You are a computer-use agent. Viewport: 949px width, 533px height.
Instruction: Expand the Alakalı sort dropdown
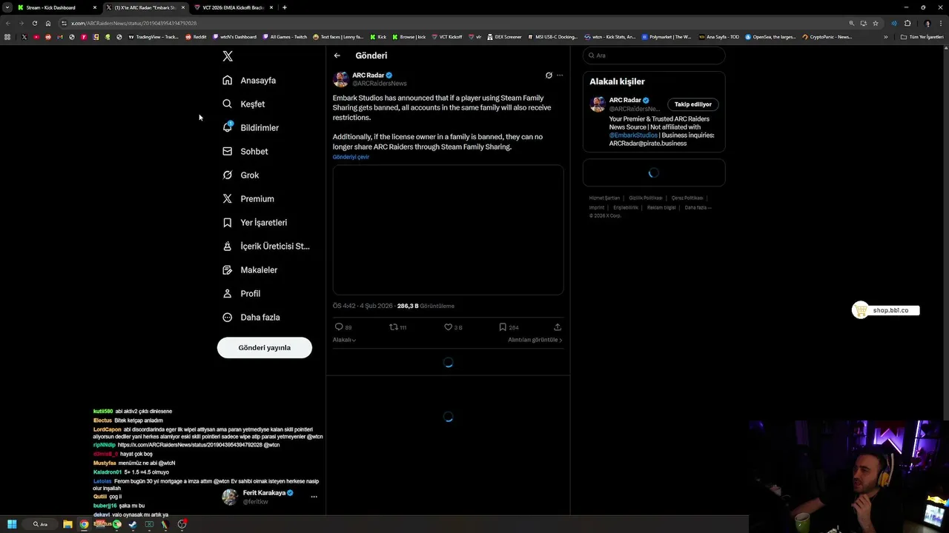click(x=344, y=340)
